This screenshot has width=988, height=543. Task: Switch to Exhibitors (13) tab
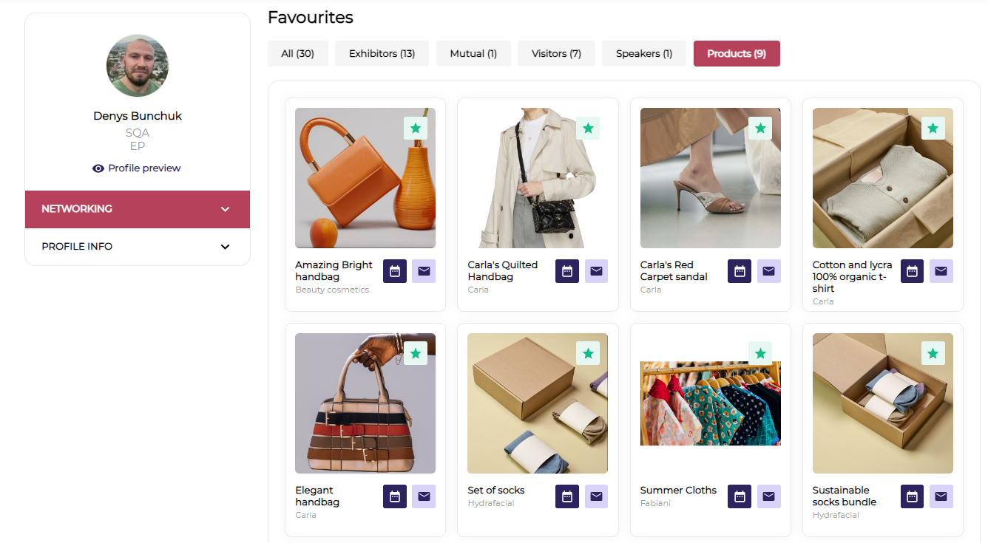382,54
